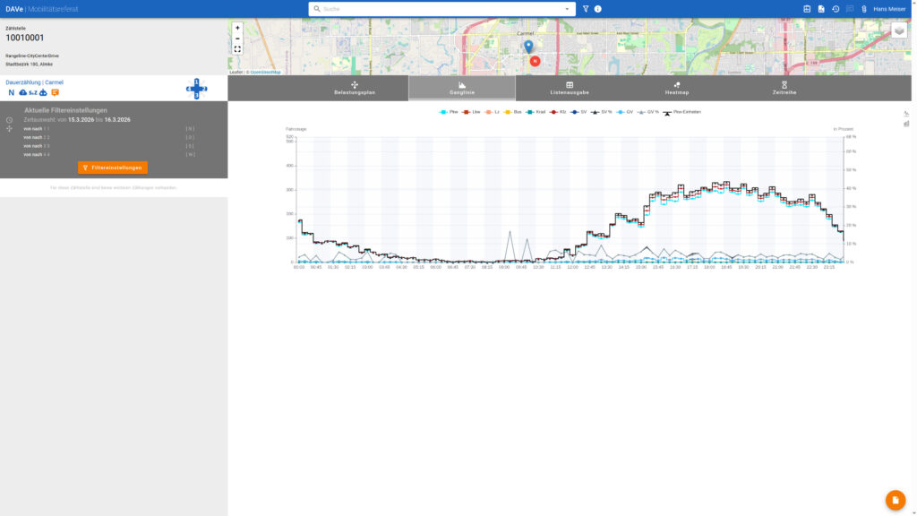
Task: Switch to the Heatmap tab
Action: [677, 89]
